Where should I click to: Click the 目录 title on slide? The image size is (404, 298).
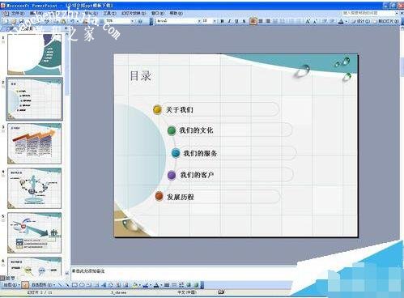tap(140, 76)
